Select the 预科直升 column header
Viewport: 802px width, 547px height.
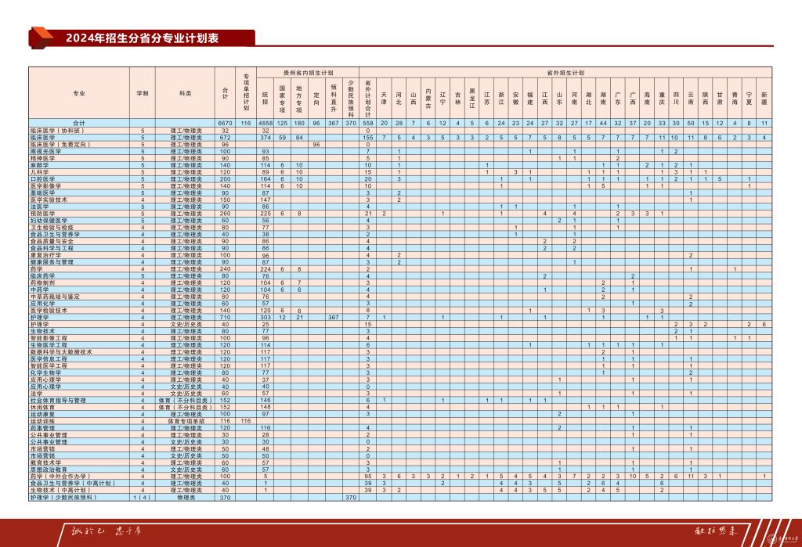pos(334,99)
